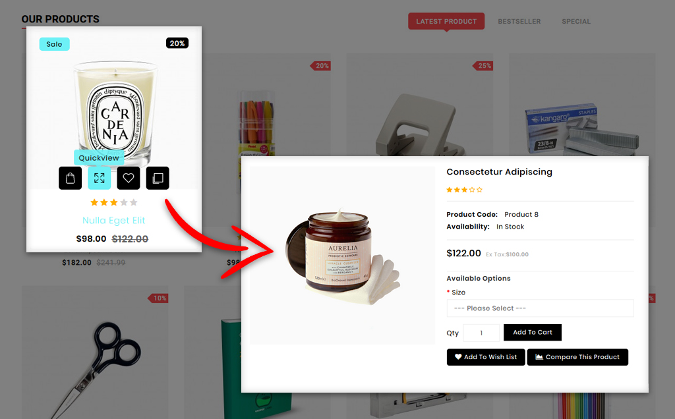The height and width of the screenshot is (419, 675).
Task: Click the candle's star rating row
Action: tap(114, 202)
